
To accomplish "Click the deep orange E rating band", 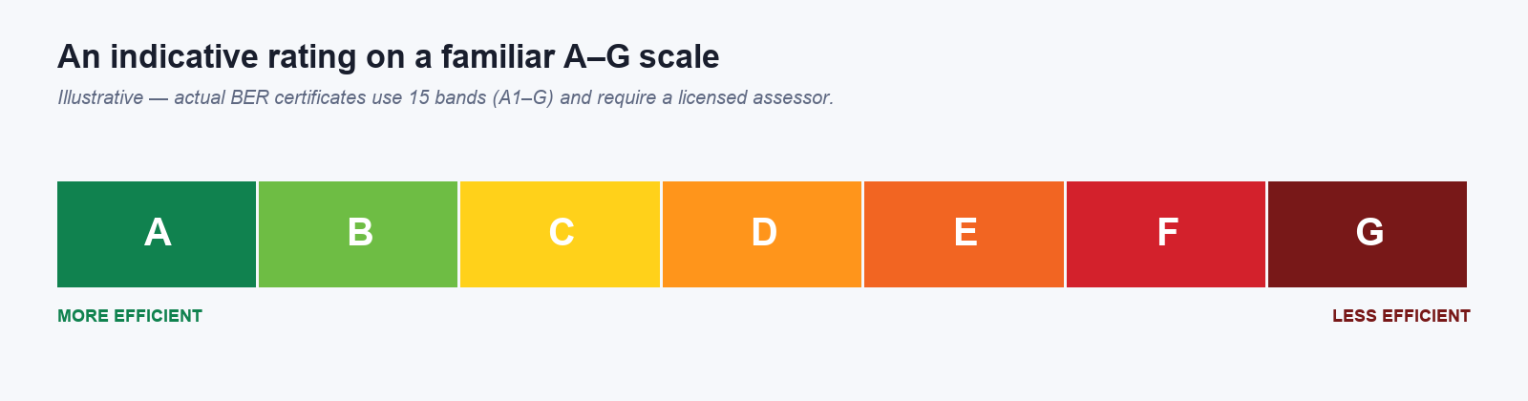I will tap(964, 234).
